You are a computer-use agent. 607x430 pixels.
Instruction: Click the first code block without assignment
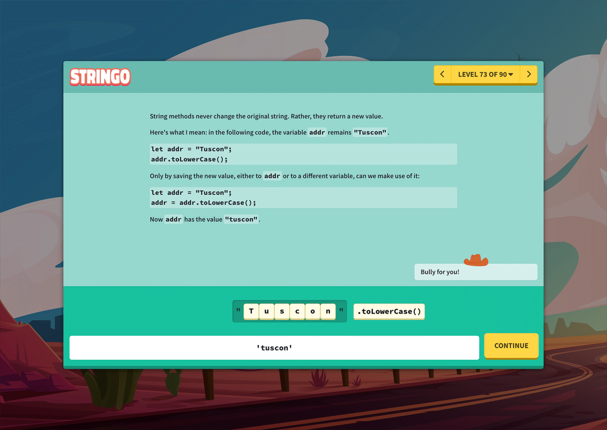[303, 154]
